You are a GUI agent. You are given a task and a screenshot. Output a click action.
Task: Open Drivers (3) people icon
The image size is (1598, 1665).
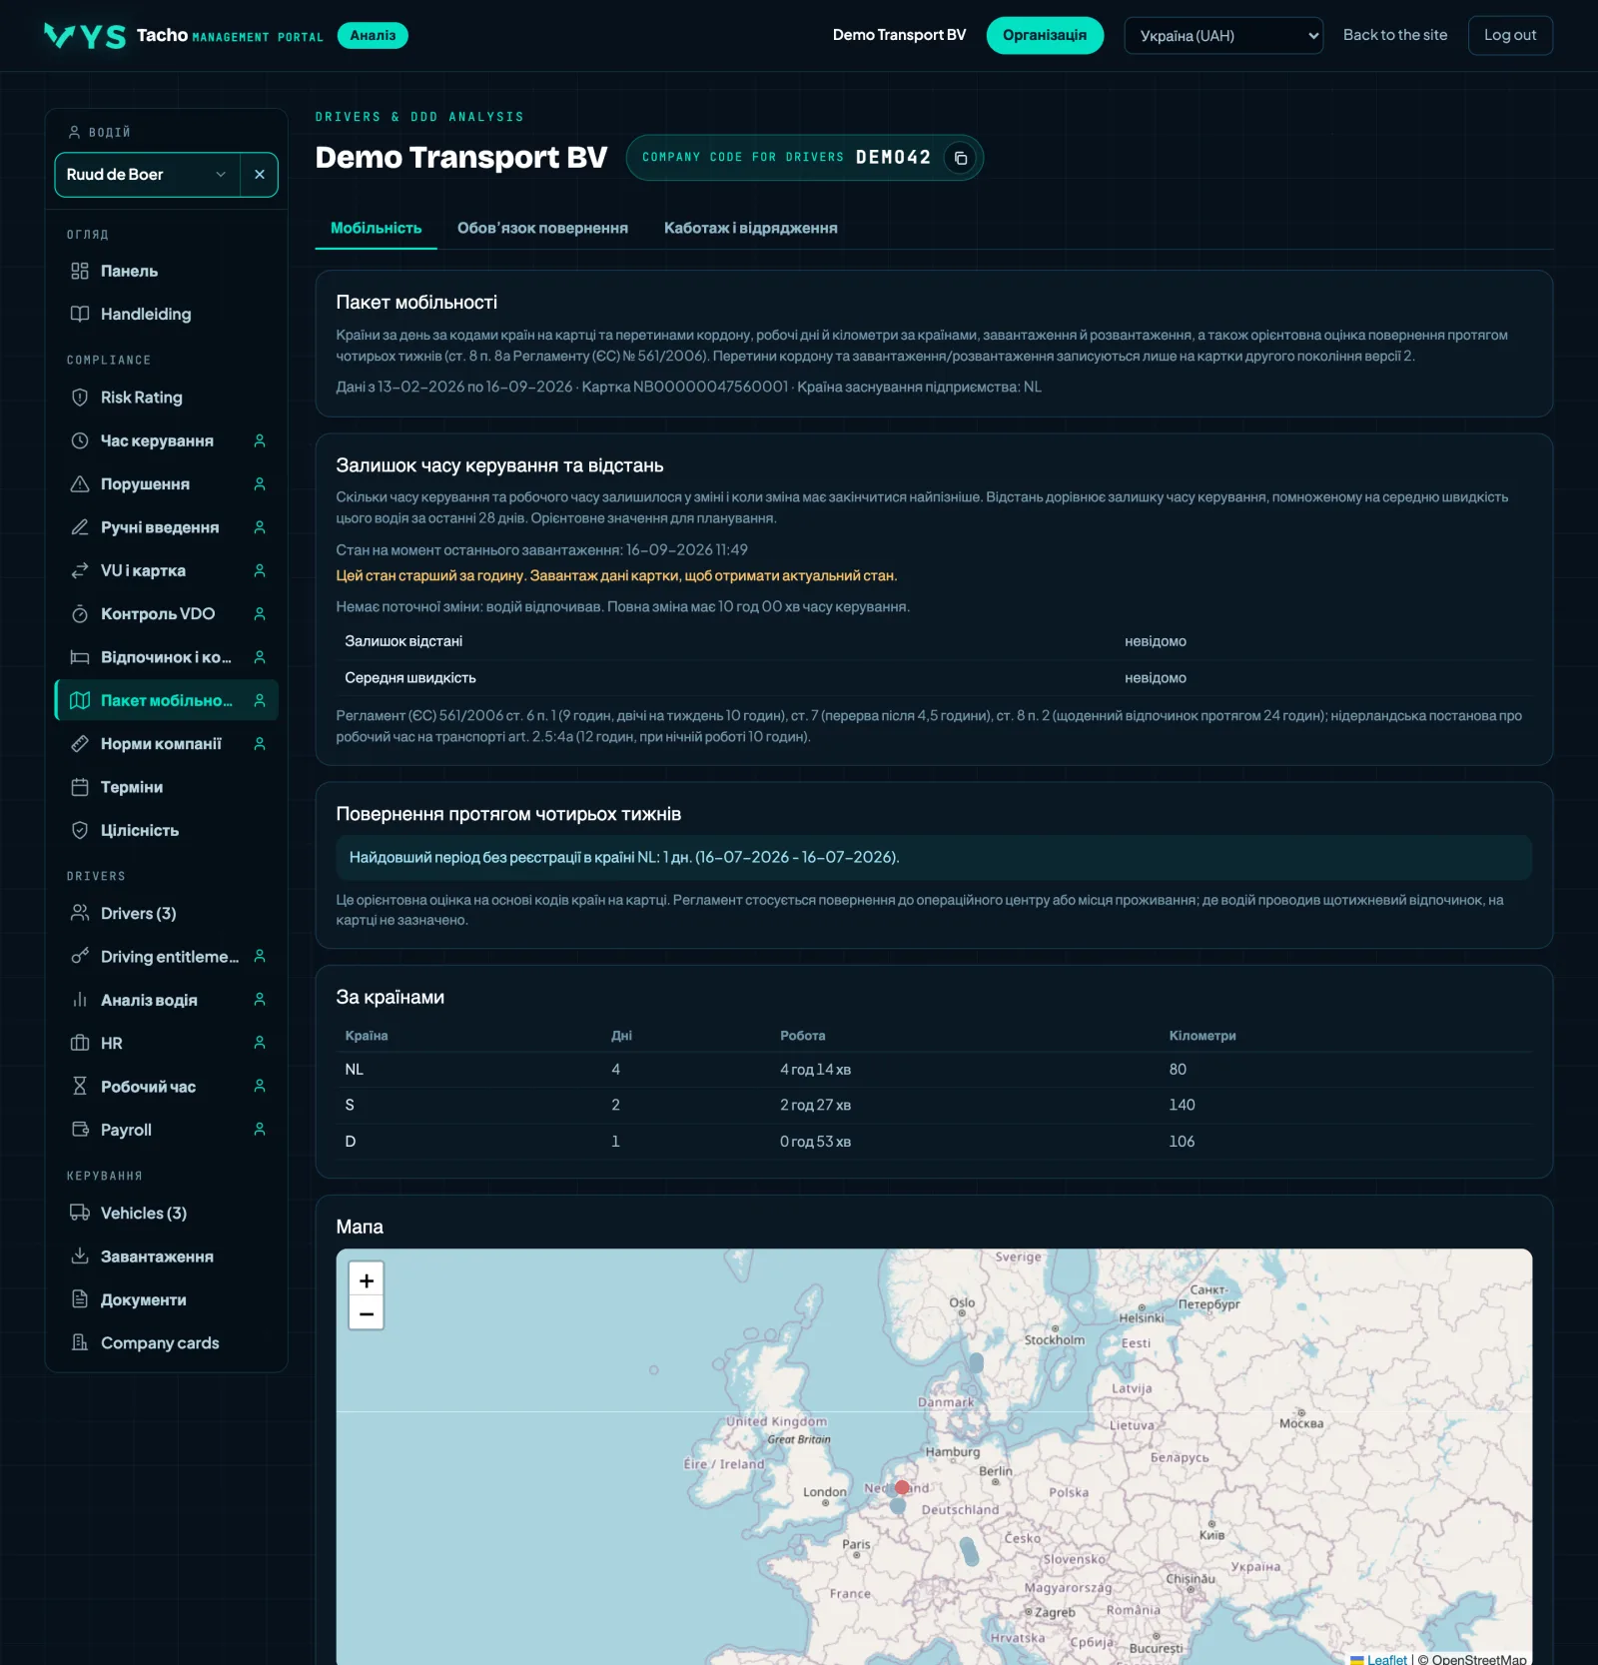point(80,913)
